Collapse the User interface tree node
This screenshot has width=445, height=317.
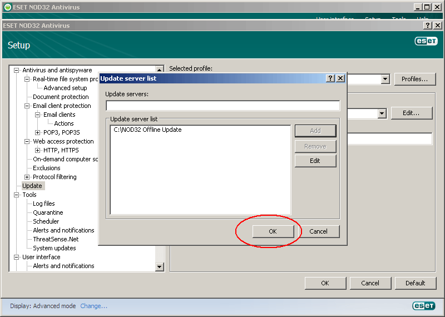click(17, 257)
